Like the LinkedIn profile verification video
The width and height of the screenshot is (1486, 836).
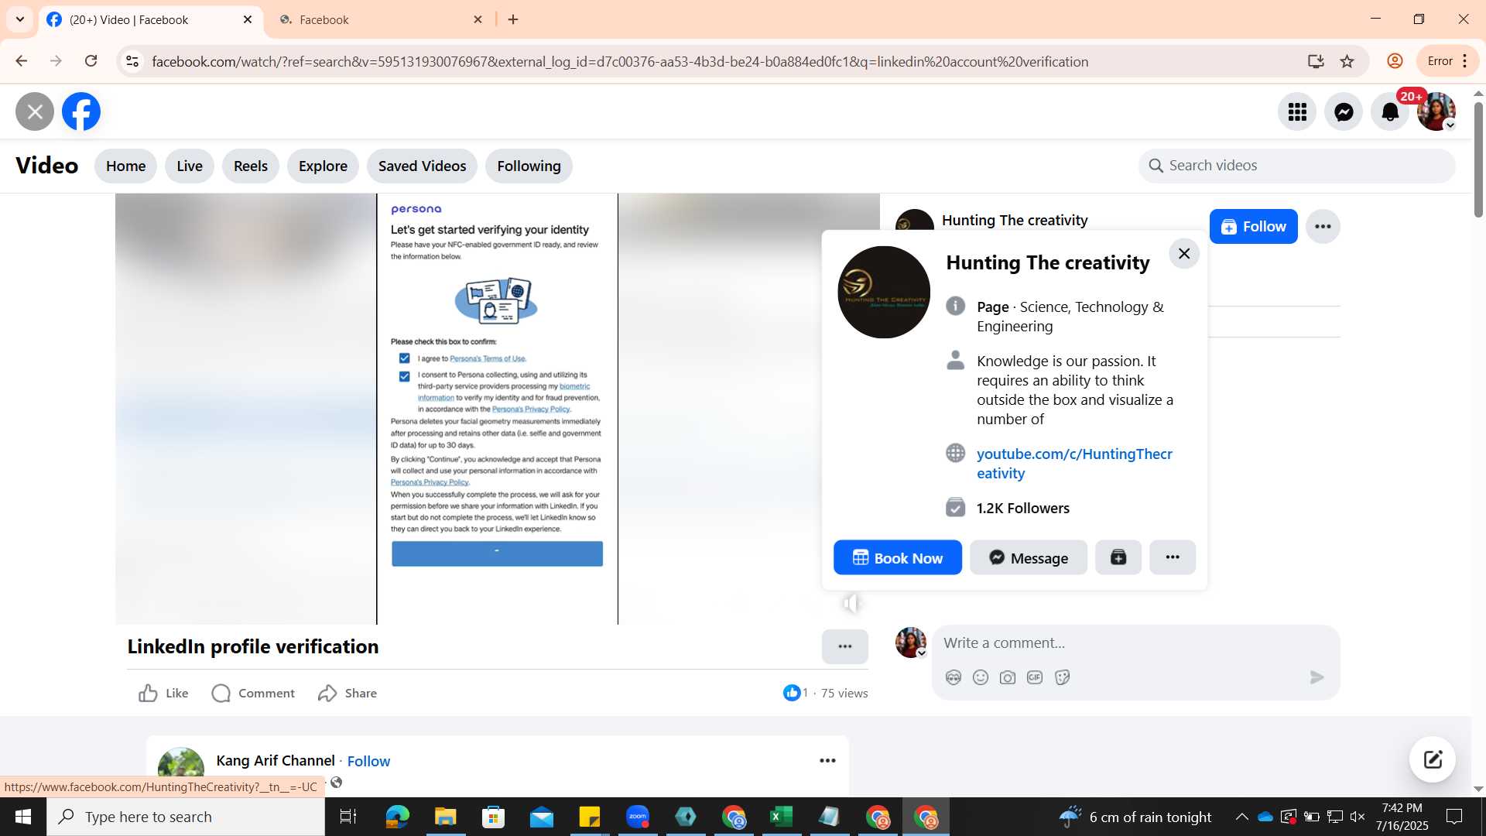163,693
